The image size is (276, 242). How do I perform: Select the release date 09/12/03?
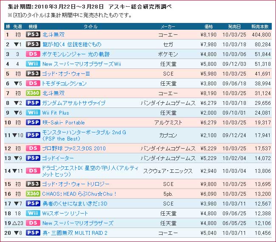pyautogui.click(x=234, y=64)
